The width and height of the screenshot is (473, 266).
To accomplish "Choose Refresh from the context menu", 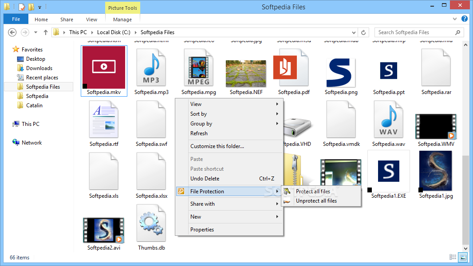I will [x=229, y=133].
